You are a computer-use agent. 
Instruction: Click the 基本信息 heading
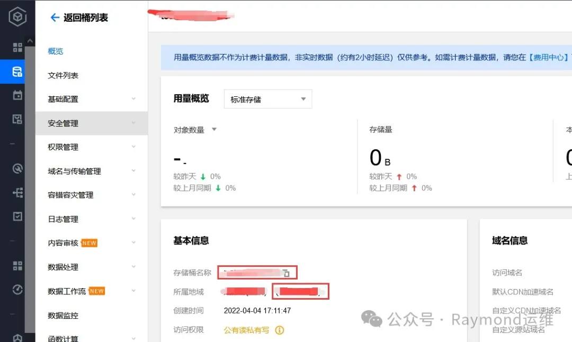[191, 241]
